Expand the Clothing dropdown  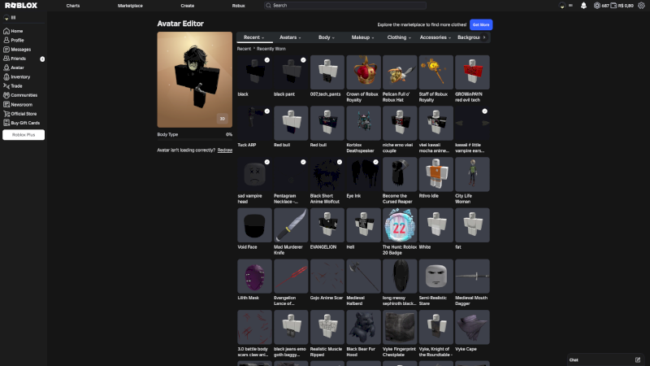point(399,37)
